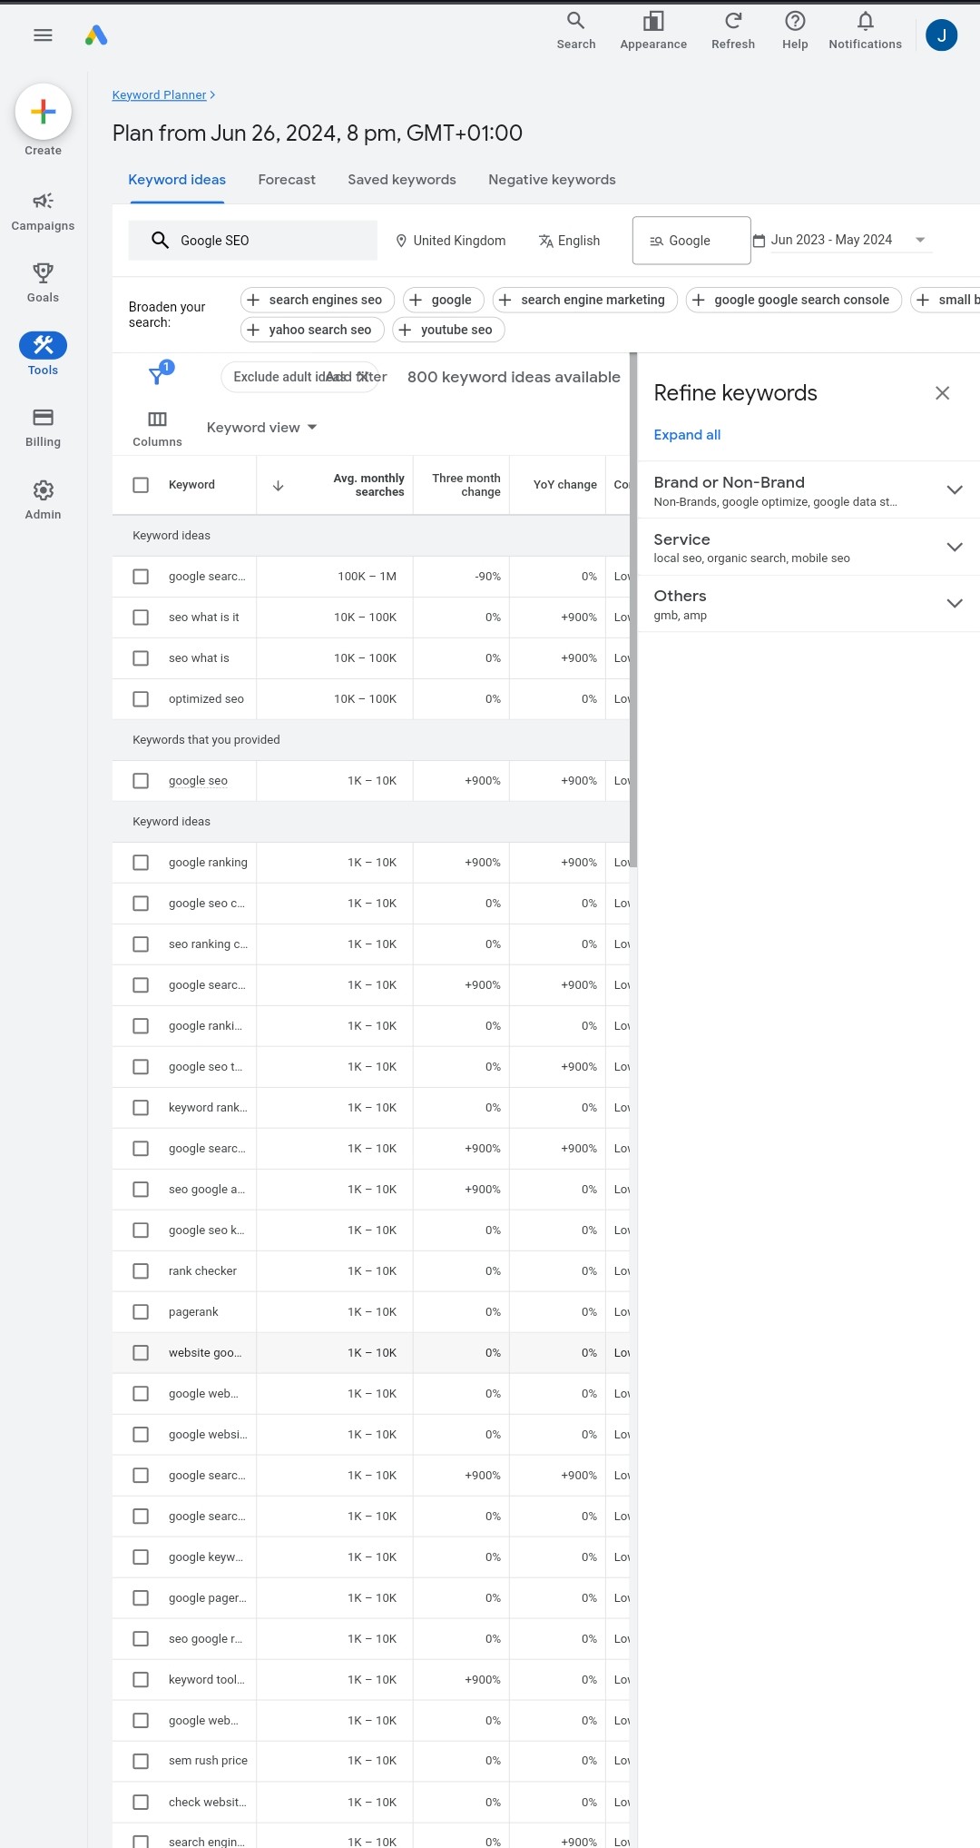Click the filter funnel icon
Image resolution: width=980 pixels, height=1848 pixels.
(157, 376)
